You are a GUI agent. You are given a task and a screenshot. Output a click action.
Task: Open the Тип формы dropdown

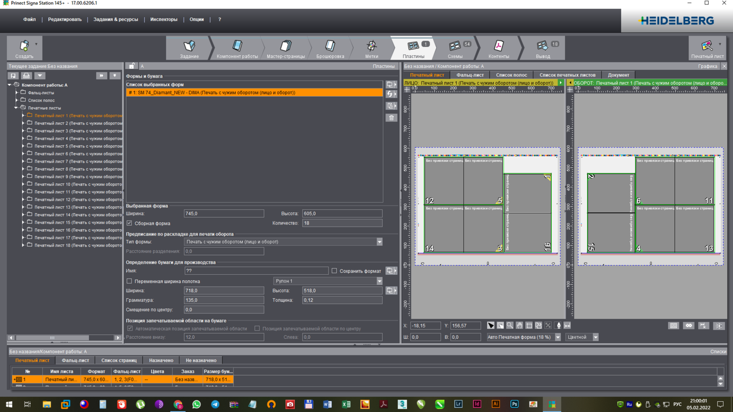(379, 242)
